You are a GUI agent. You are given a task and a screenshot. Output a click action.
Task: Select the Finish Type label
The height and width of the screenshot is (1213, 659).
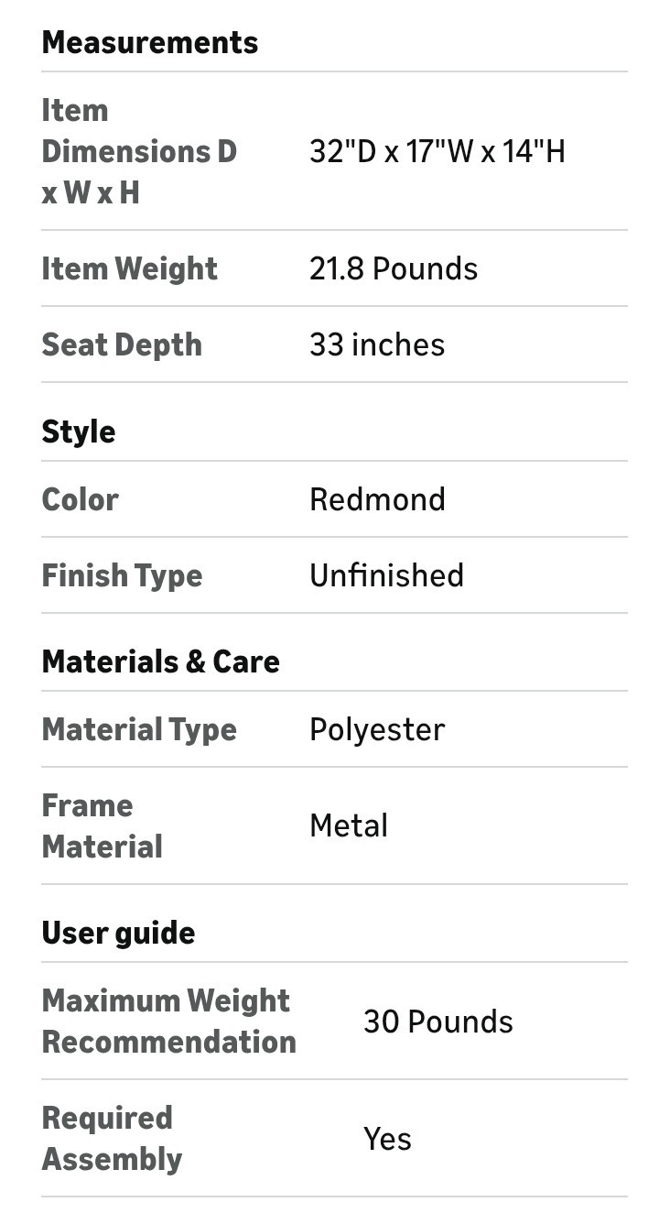(x=122, y=575)
